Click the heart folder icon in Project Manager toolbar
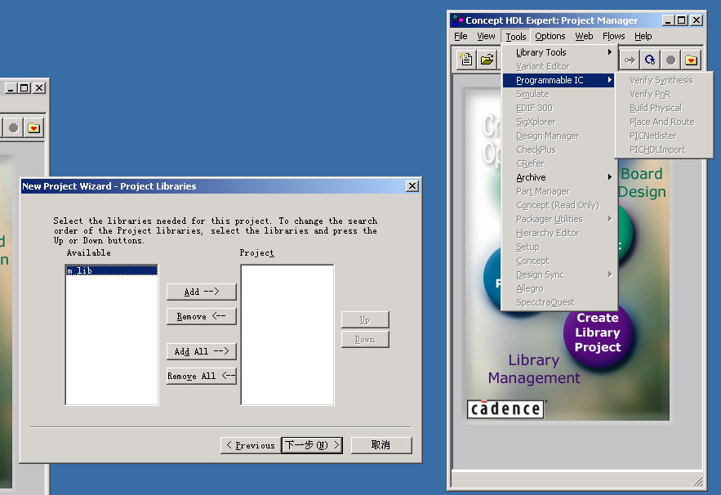The image size is (721, 495). tap(691, 60)
